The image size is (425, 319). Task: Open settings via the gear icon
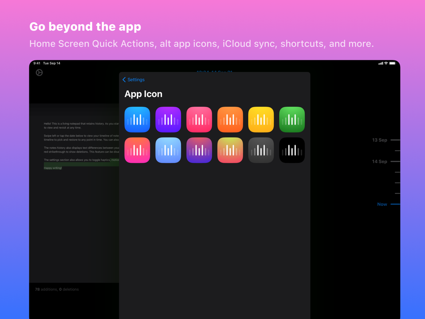point(39,72)
